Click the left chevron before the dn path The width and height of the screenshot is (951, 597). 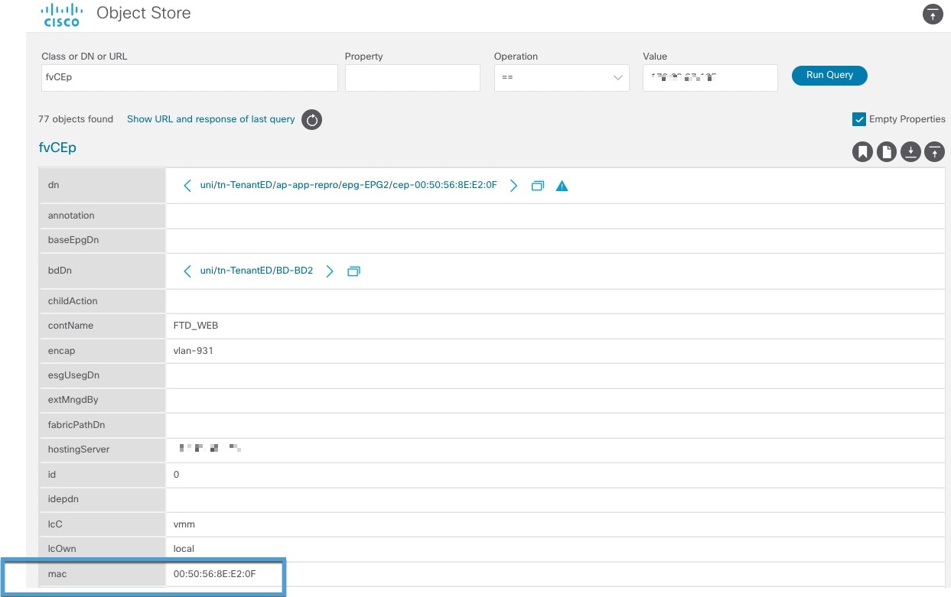(x=187, y=185)
